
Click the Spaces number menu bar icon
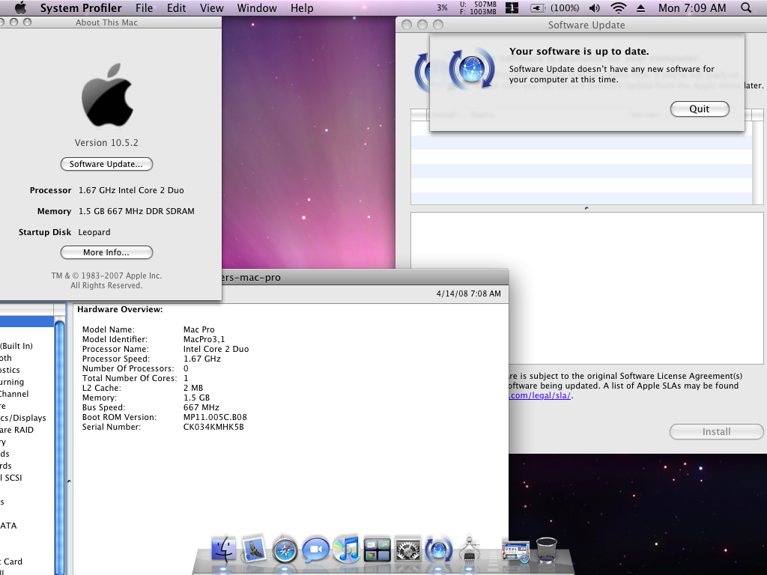coord(512,7)
